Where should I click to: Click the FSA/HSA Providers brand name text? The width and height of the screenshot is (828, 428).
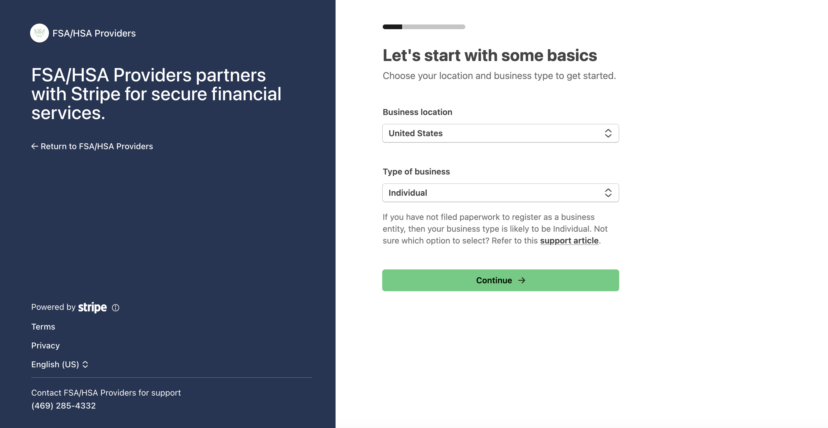pyautogui.click(x=94, y=33)
